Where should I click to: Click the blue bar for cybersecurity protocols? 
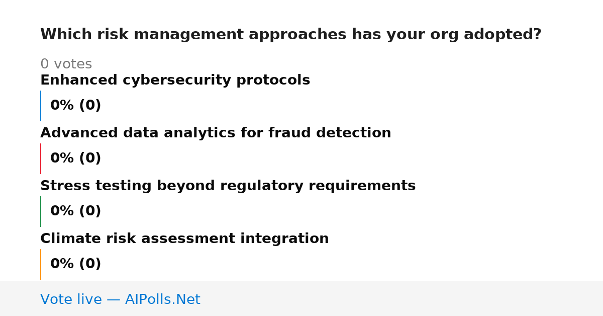pos(40,106)
